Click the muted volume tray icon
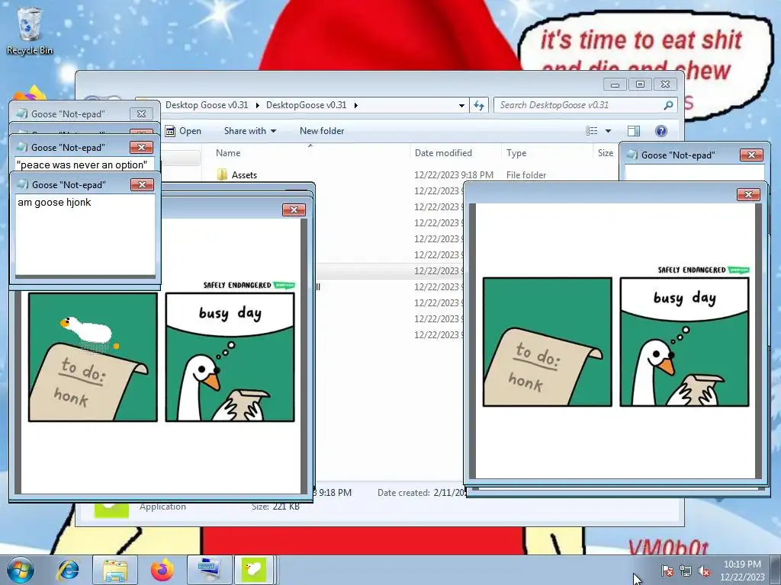The image size is (781, 585). [x=704, y=571]
